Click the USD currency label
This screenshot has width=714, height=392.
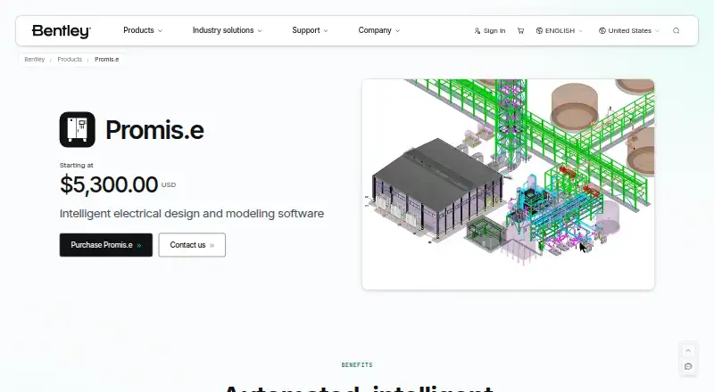pyautogui.click(x=169, y=184)
